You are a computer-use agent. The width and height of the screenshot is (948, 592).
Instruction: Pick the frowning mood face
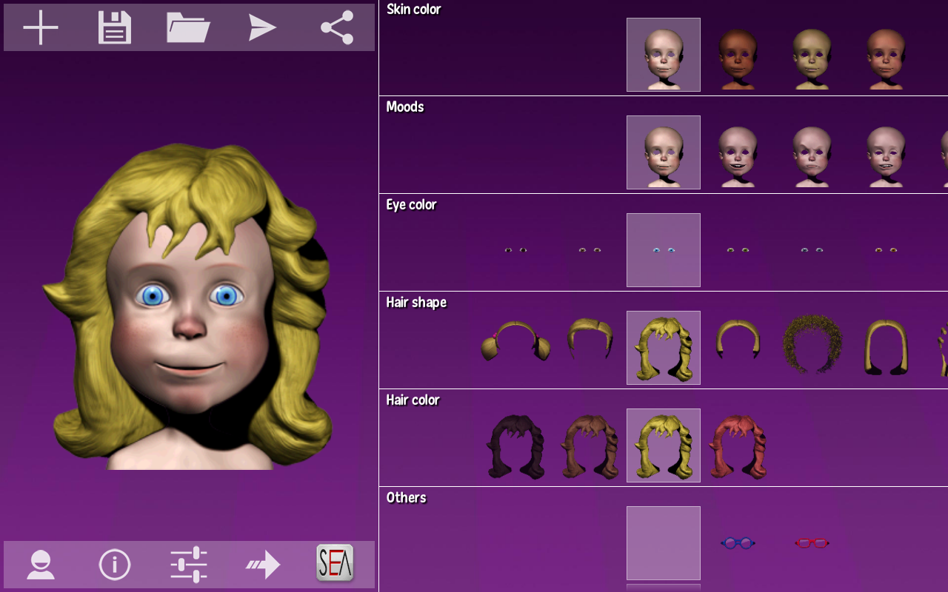pos(812,155)
